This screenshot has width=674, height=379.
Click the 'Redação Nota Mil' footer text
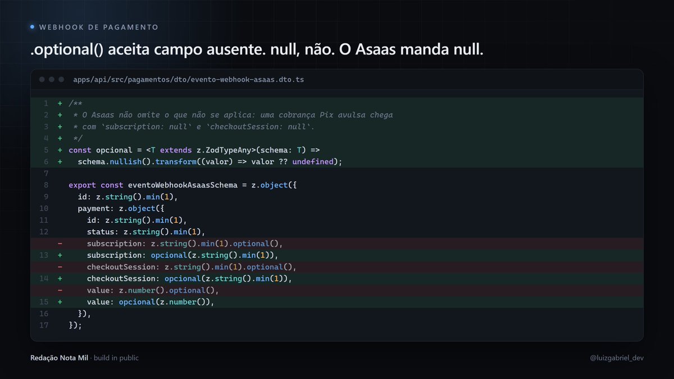point(60,358)
